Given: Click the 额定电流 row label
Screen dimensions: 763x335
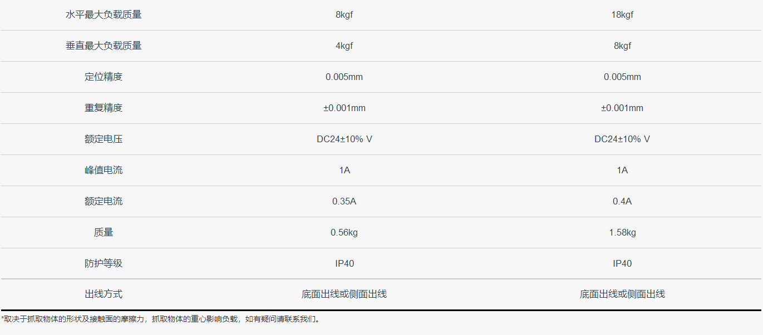Looking at the screenshot, I should [104, 202].
